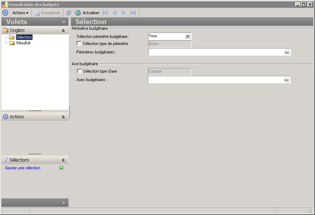Viewport: 315px width, 215px height.
Task: Collapse the Sélections section
Action: 63,160
